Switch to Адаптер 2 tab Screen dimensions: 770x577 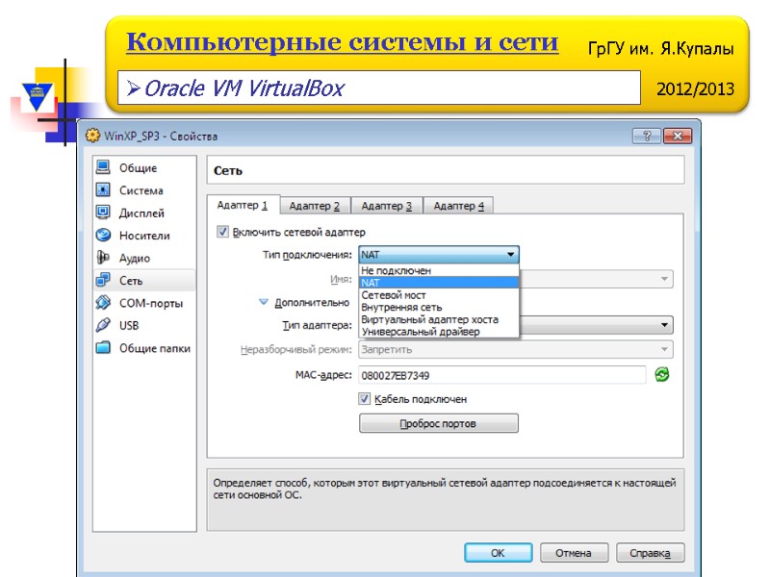click(315, 206)
